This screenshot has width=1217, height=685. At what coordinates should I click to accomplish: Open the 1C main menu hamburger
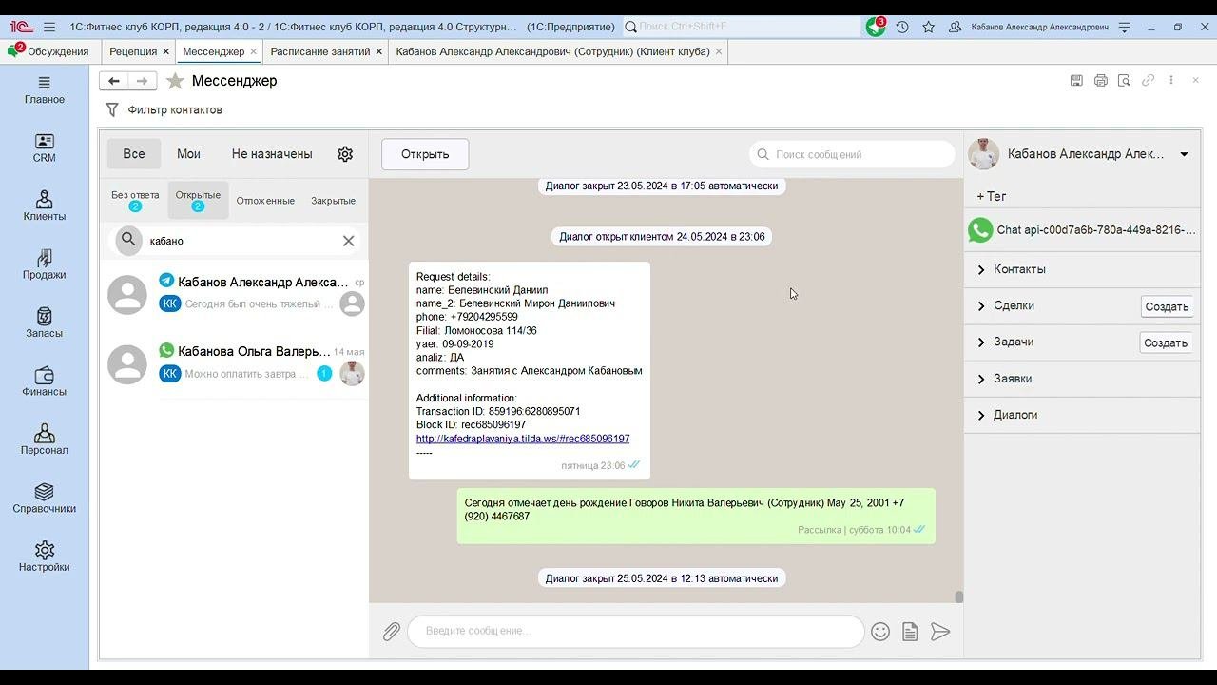(49, 27)
